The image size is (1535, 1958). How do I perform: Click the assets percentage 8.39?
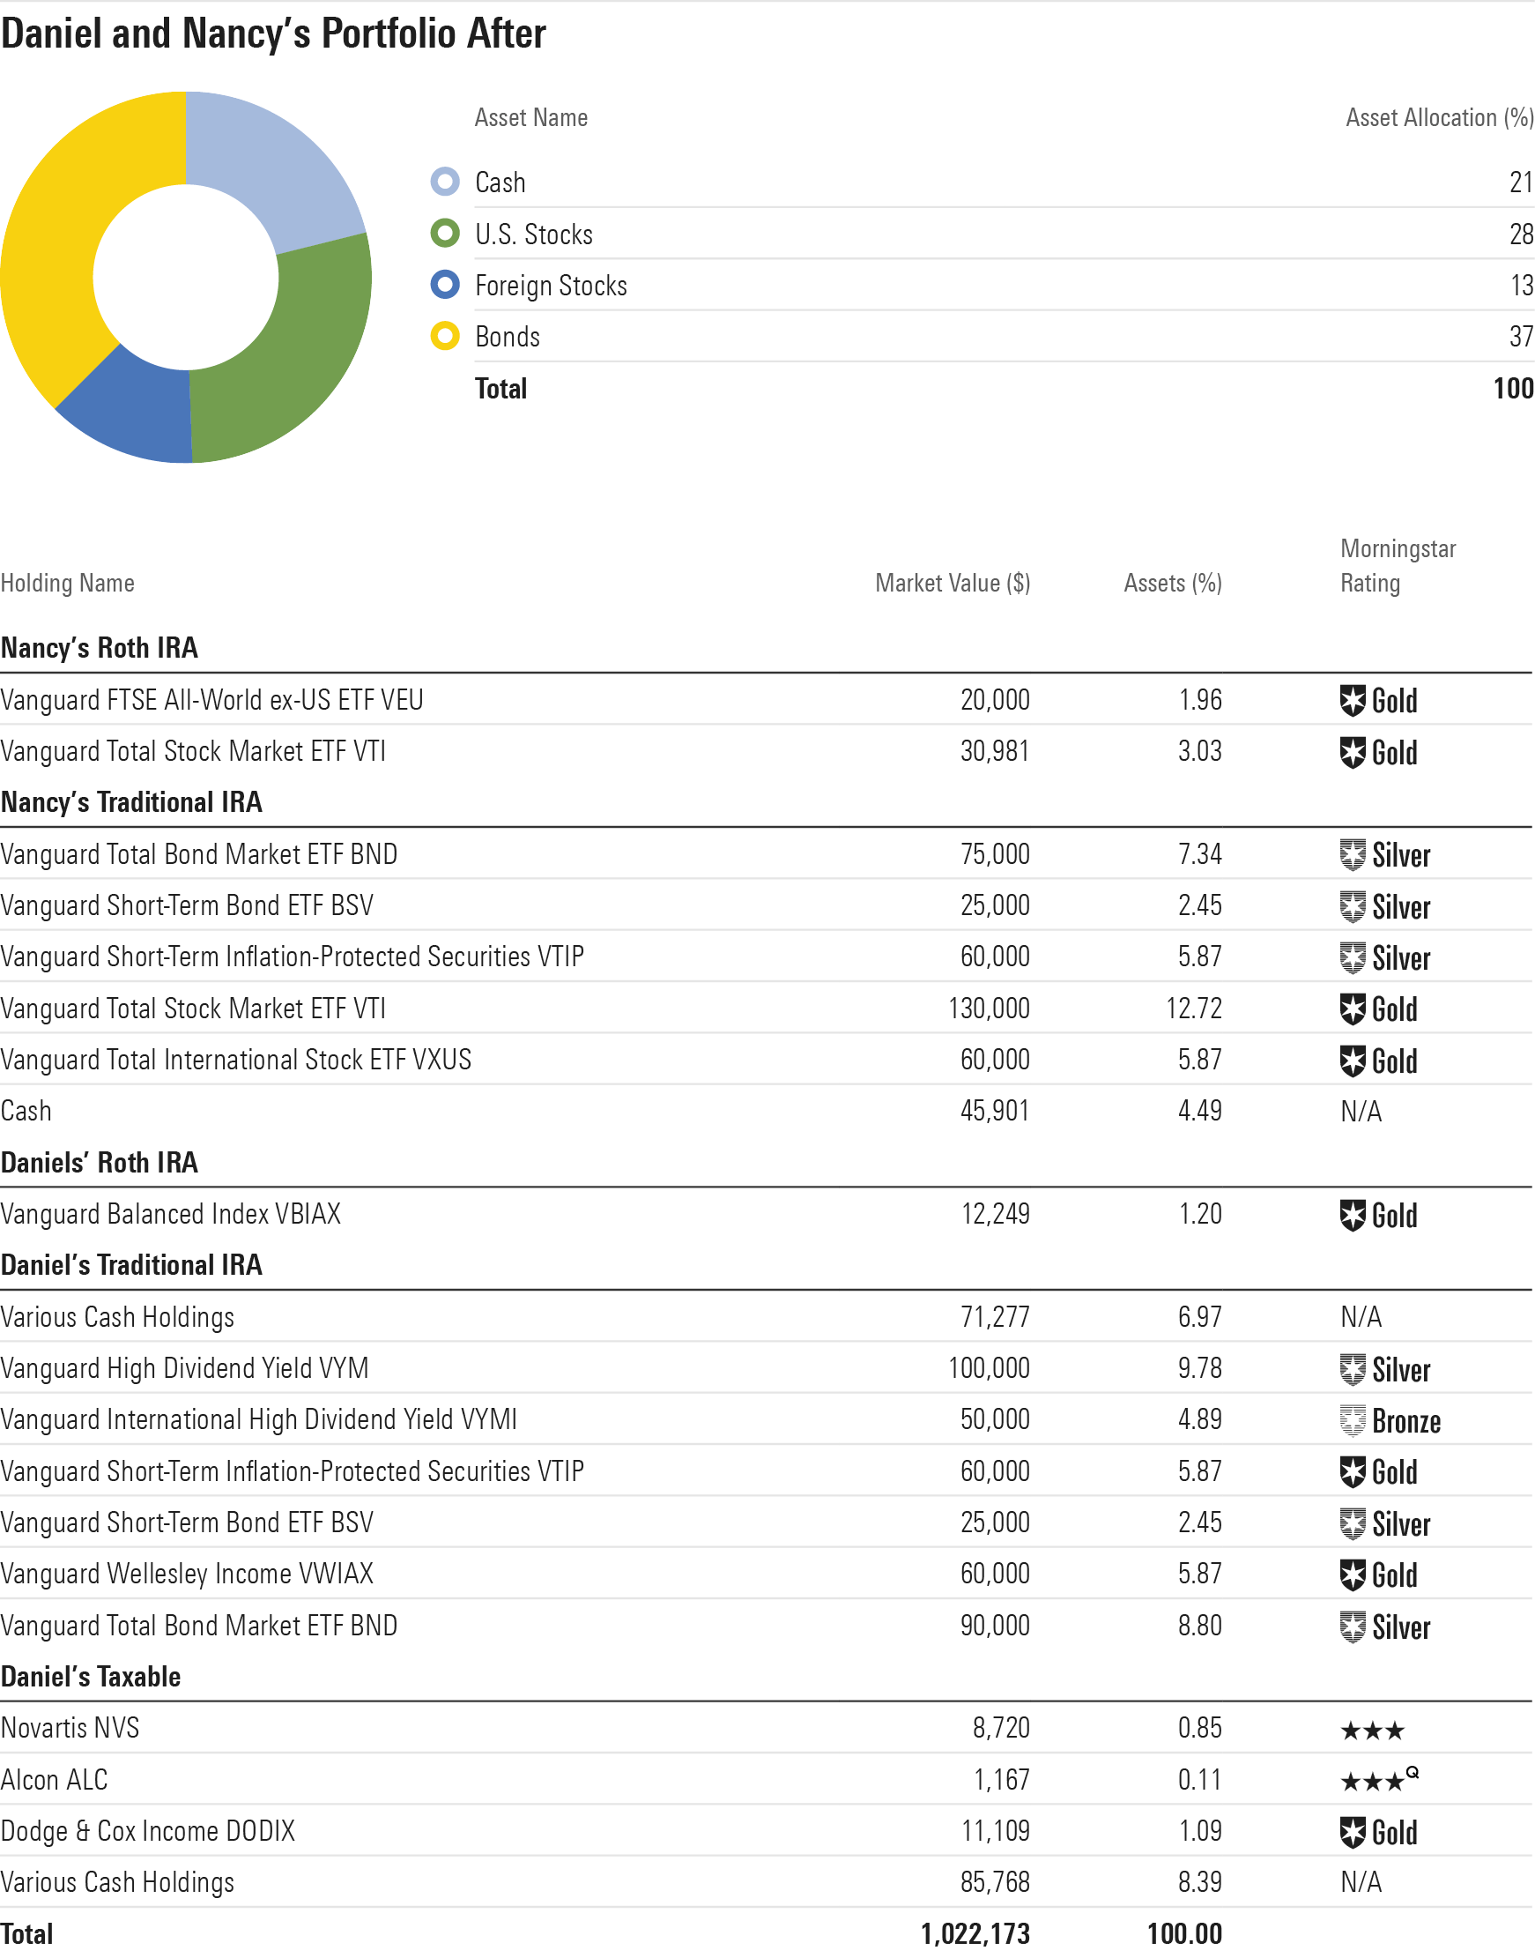pos(1200,1883)
